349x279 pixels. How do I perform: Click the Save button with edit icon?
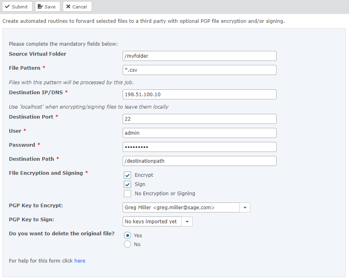47,6
